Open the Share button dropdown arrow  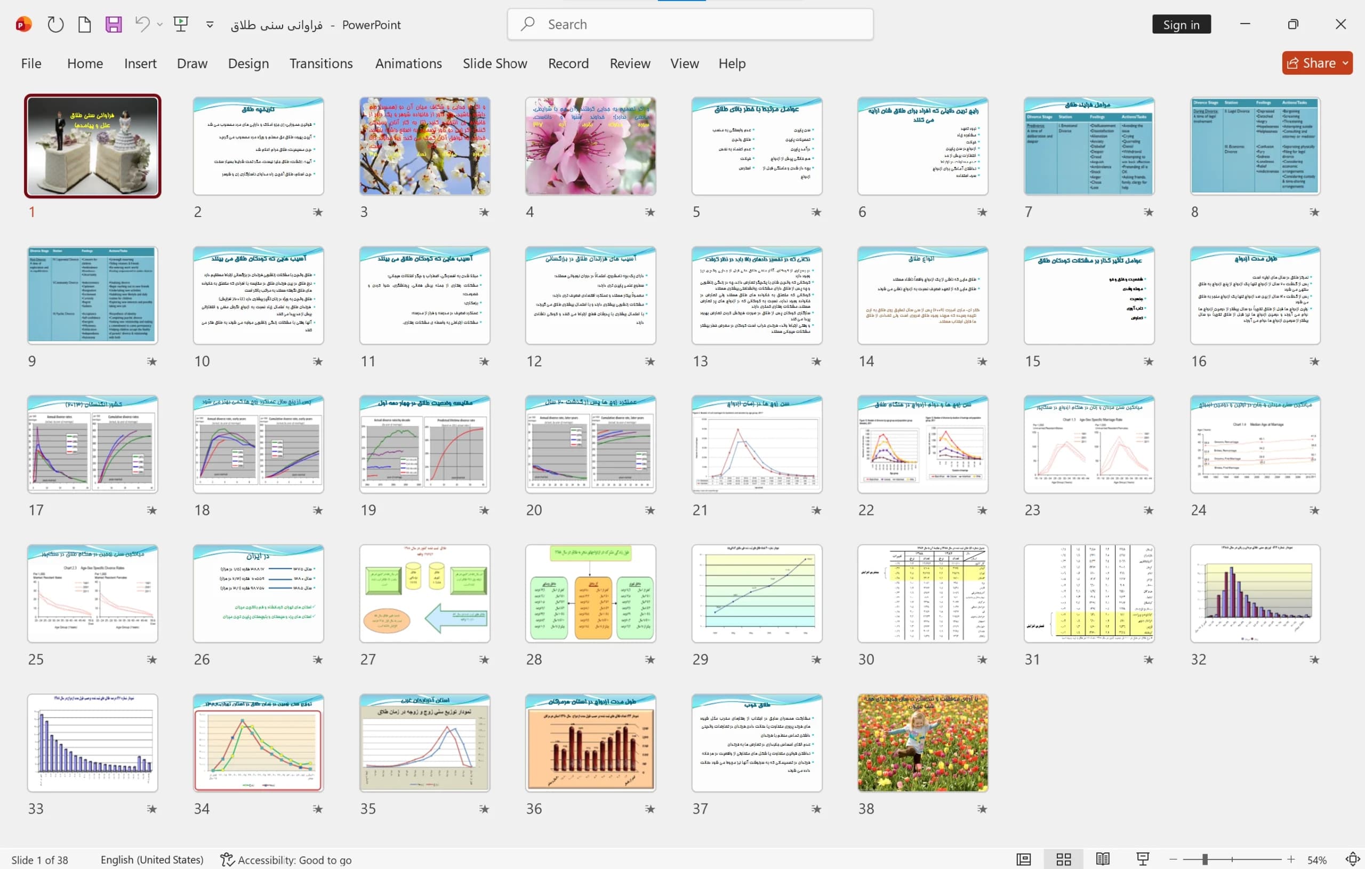pyautogui.click(x=1345, y=63)
